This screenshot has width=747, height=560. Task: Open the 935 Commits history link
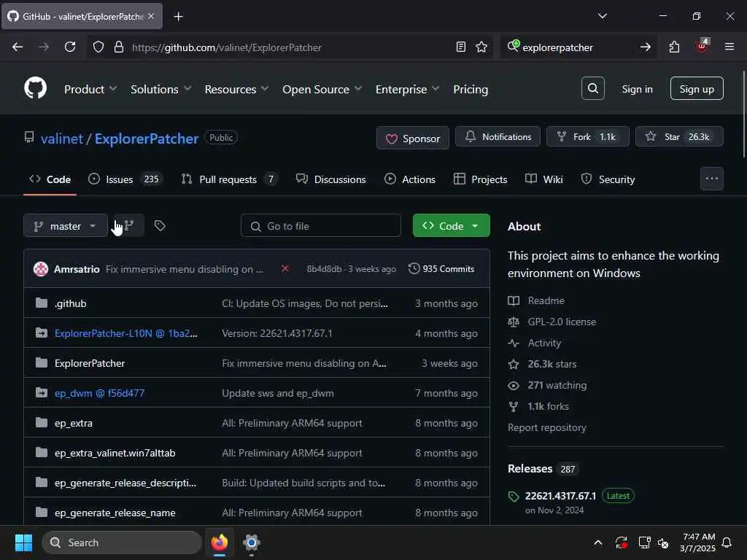pos(441,268)
